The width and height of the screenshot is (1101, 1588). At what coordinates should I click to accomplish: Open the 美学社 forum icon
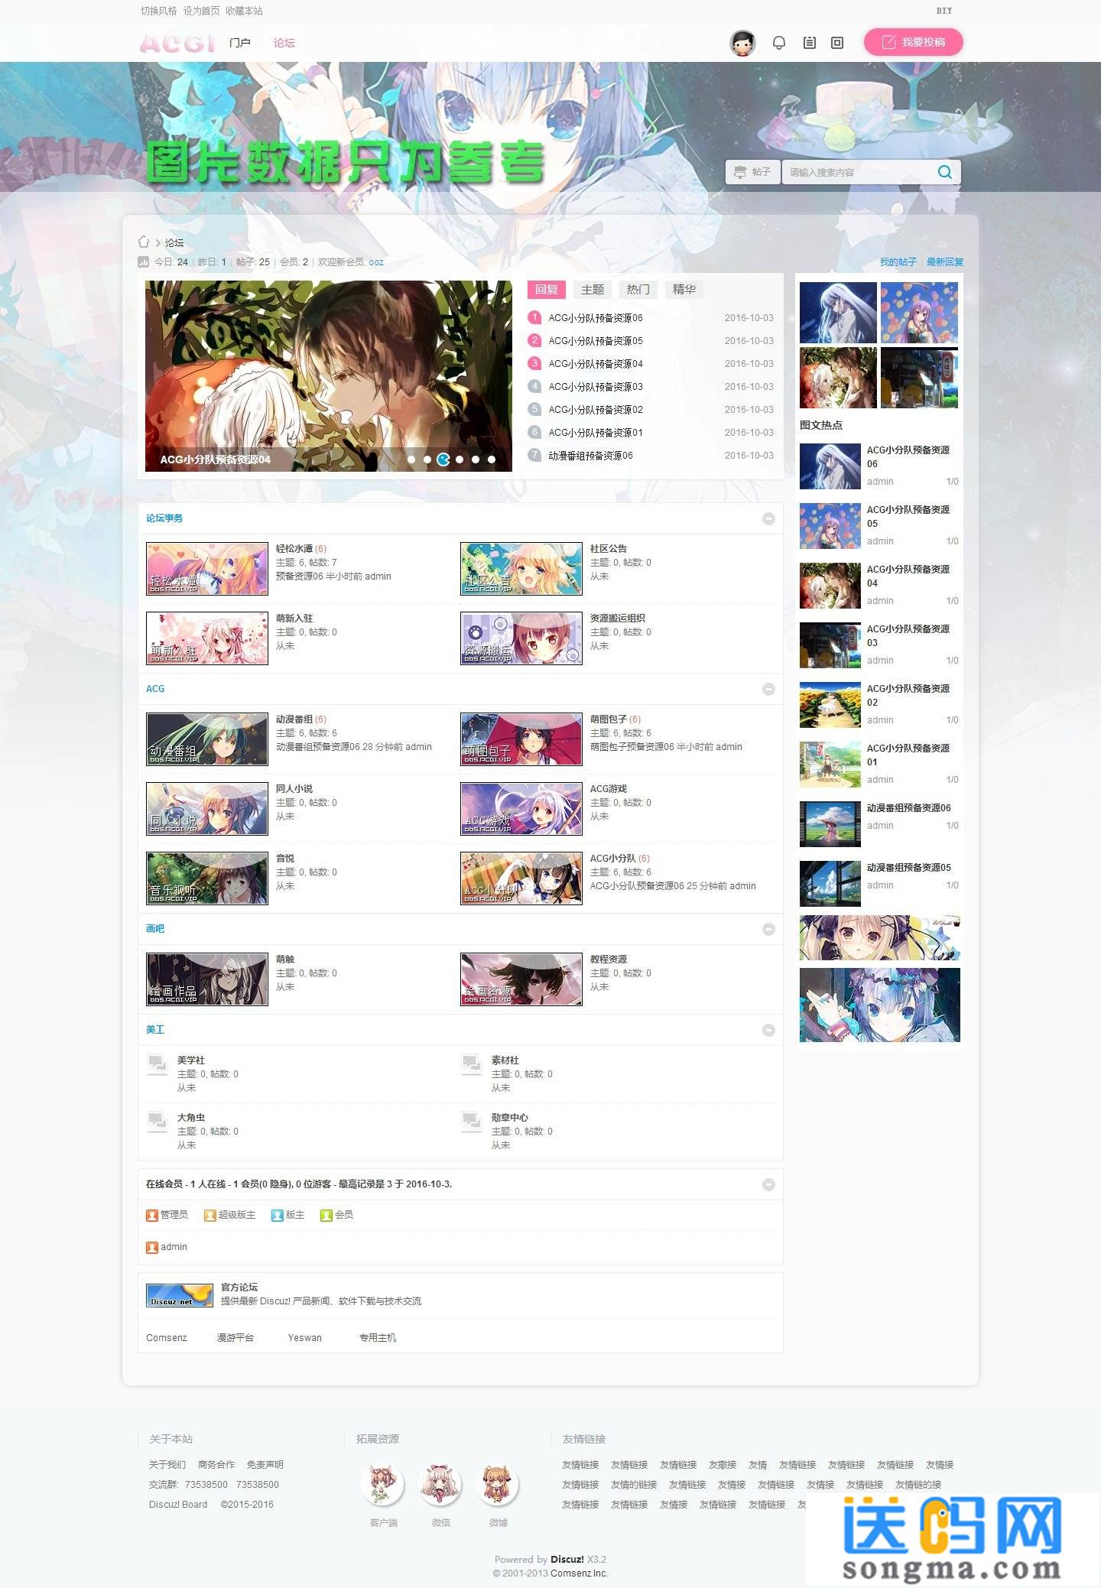158,1064
